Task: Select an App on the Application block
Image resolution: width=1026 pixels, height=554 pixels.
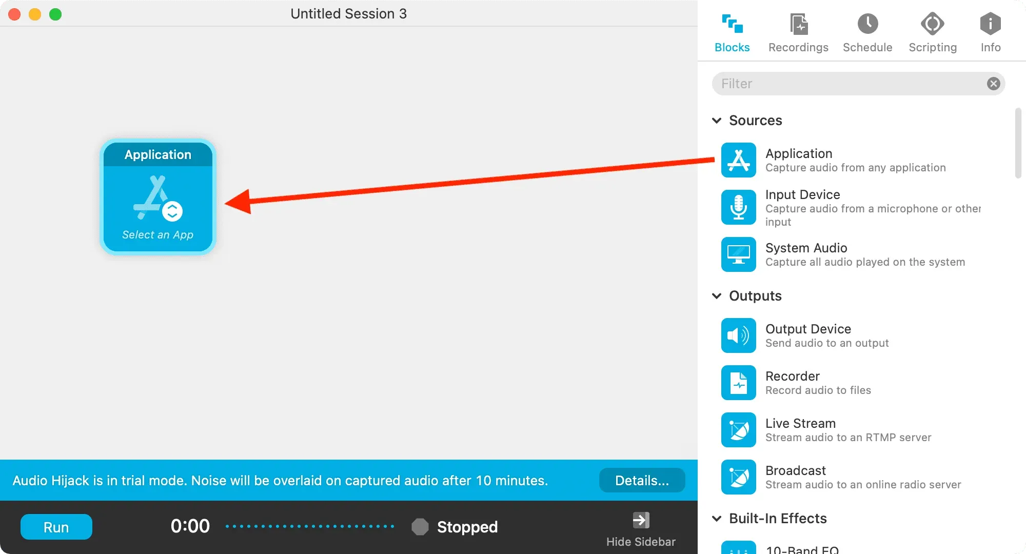Action: pyautogui.click(x=157, y=234)
